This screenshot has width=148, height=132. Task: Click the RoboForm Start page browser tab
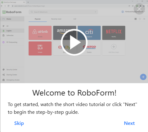tap(13, 2)
